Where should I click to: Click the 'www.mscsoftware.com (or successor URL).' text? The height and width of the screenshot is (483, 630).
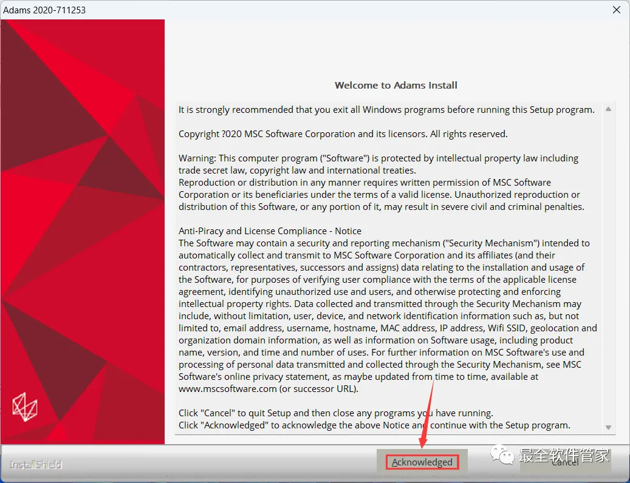coord(269,389)
